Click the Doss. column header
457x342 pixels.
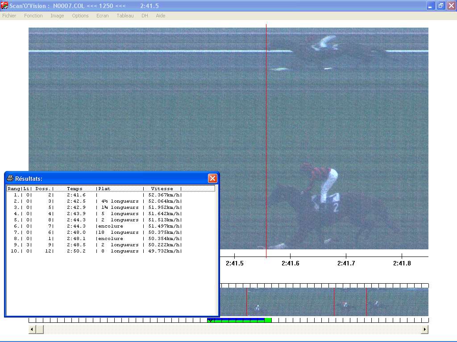coord(43,189)
